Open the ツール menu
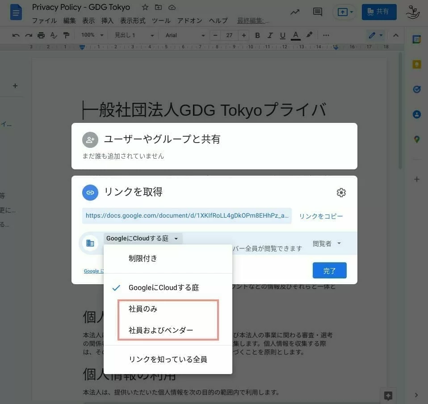The height and width of the screenshot is (404, 428). click(161, 21)
